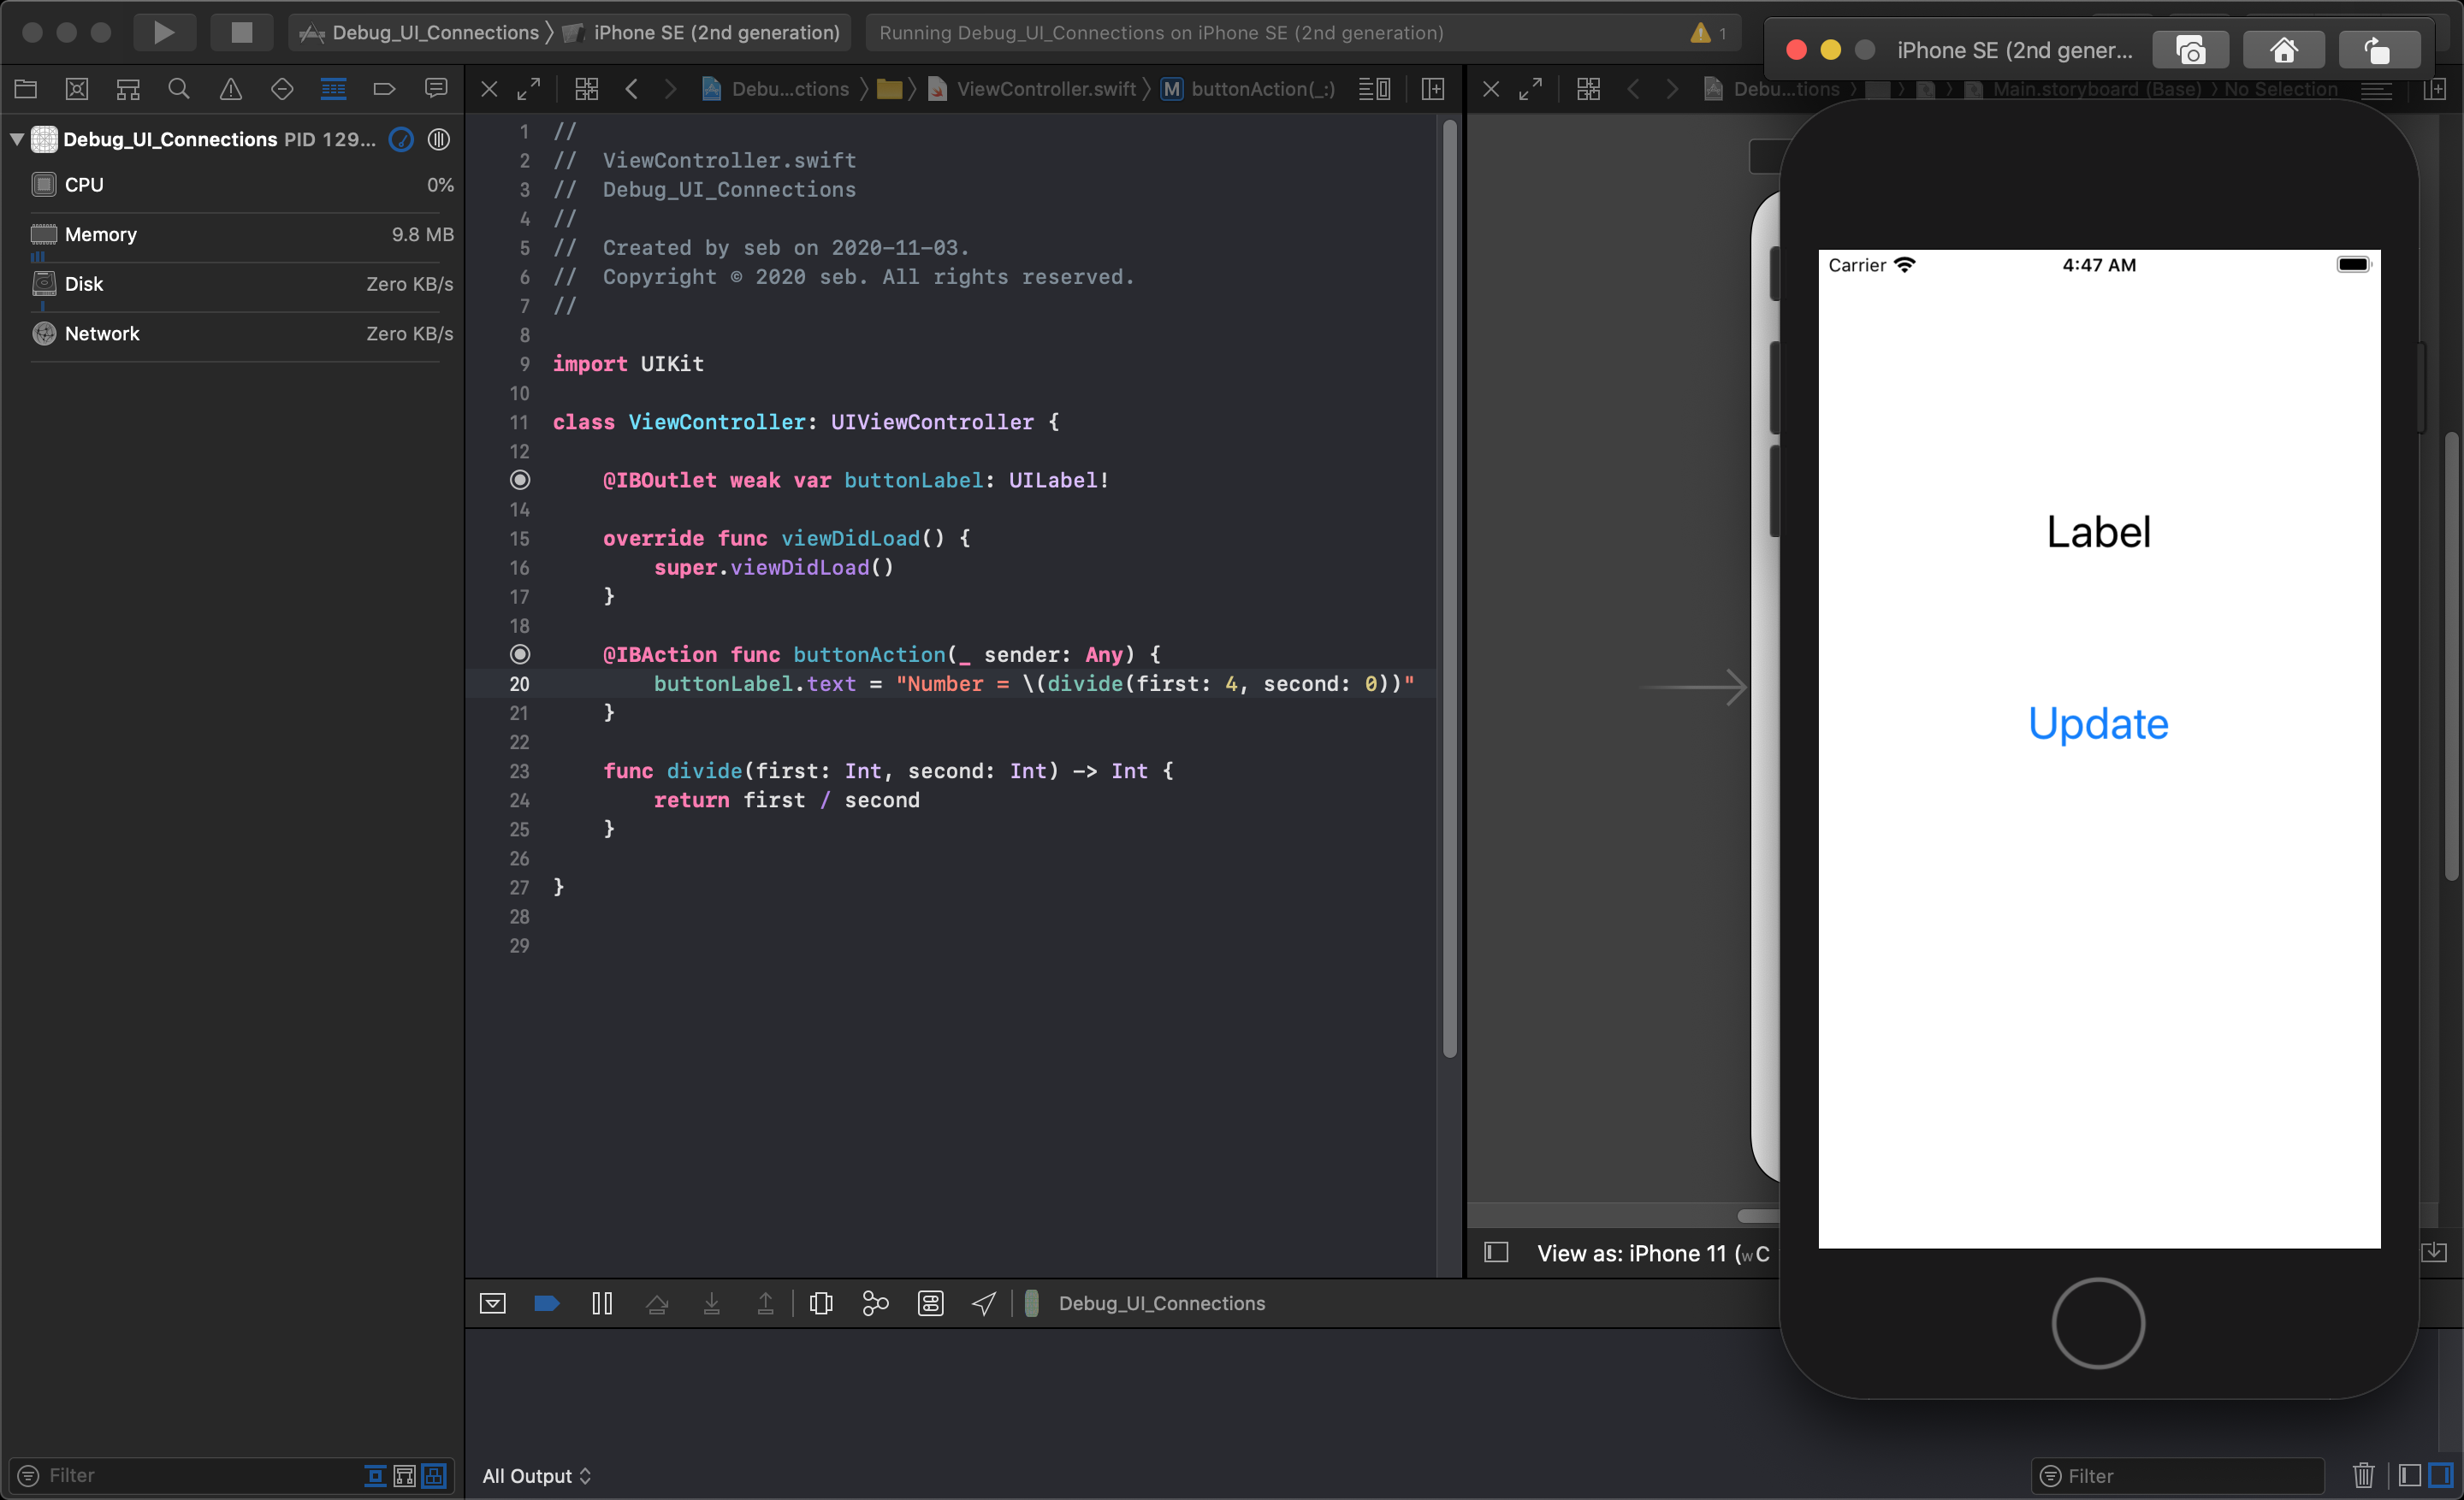Open the related items grid menu in left editor
Screen dimensions: 2464x1500
tap(587, 89)
